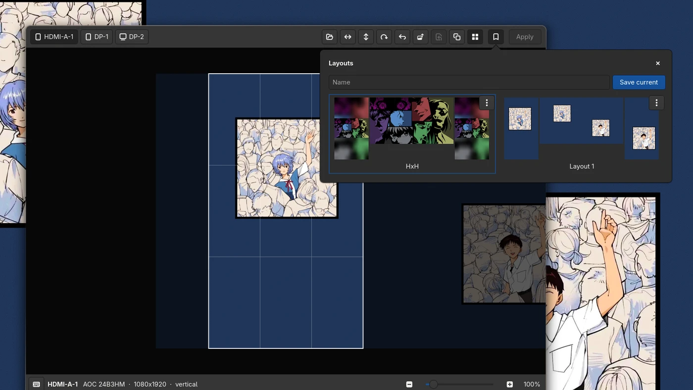
Task: Toggle the Layouts bookmark button
Action: click(x=495, y=37)
